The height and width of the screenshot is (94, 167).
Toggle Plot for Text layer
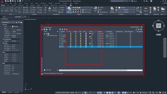86,45
